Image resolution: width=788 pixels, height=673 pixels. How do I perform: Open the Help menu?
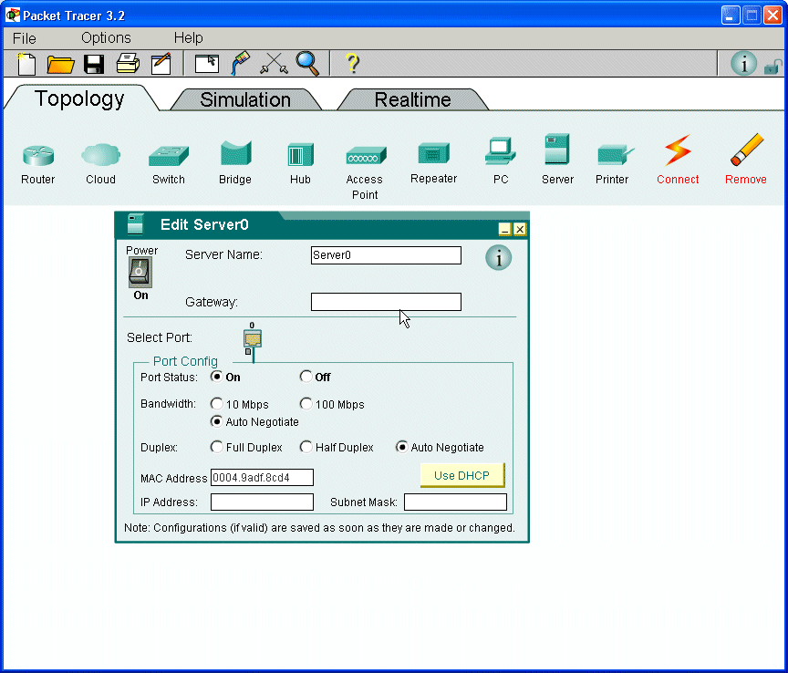point(189,38)
